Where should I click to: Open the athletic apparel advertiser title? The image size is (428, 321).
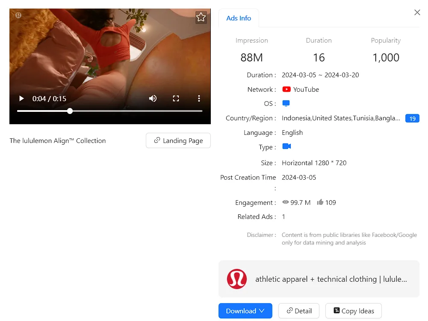click(x=331, y=279)
